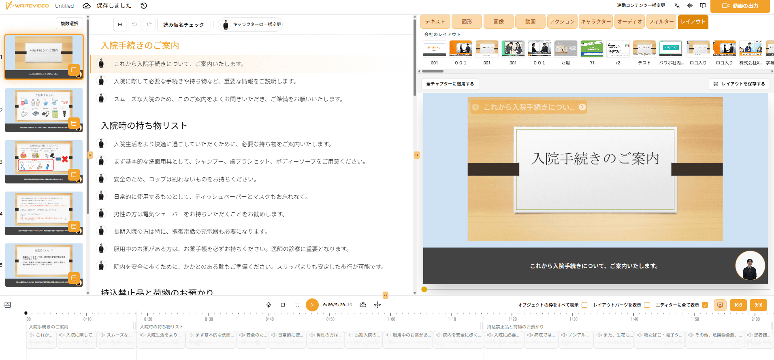774x360 pixels.
Task: Switch to the オーディオ tab
Action: click(629, 22)
